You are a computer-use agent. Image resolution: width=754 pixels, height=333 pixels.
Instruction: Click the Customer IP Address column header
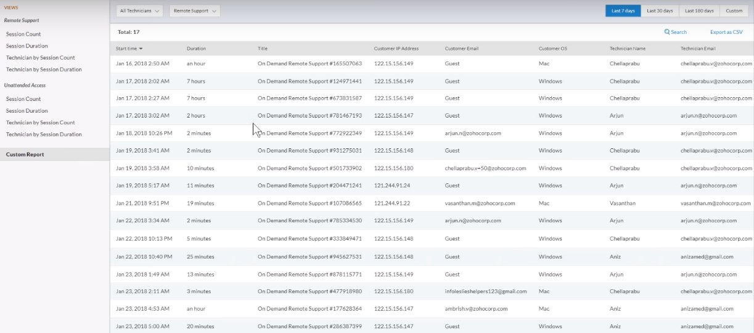pyautogui.click(x=396, y=49)
